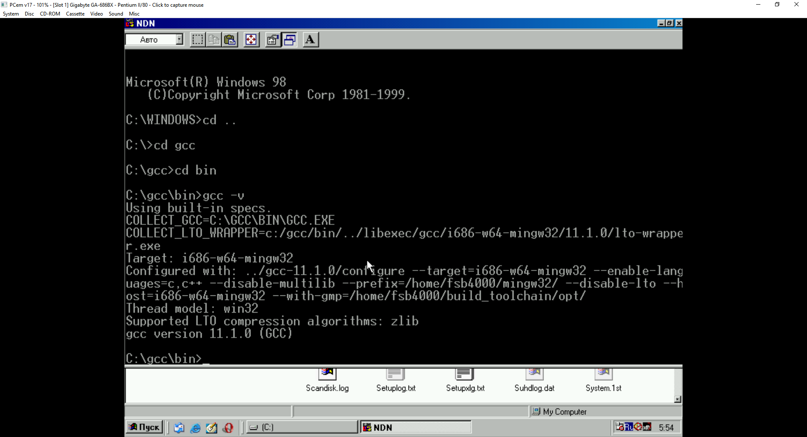Click the Copy toolbar icon
The width and height of the screenshot is (807, 437).
tap(214, 39)
